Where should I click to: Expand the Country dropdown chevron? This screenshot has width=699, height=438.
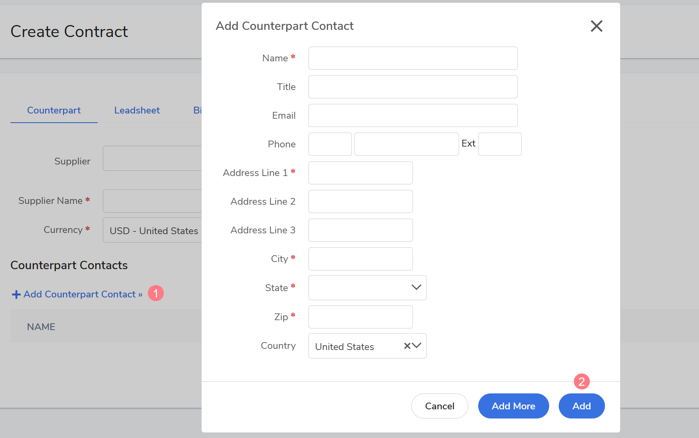click(x=417, y=346)
